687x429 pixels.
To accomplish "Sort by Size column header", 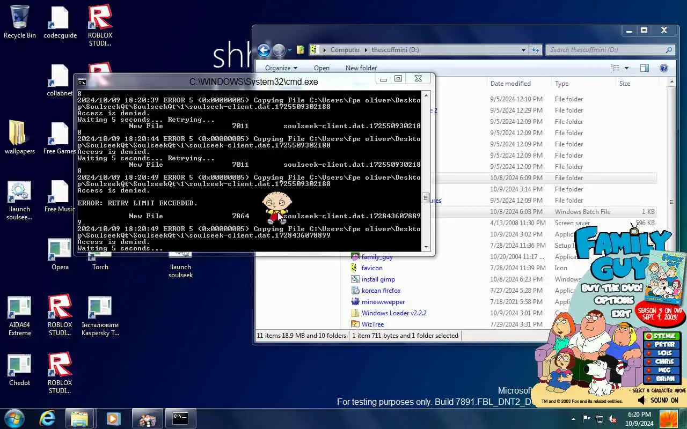I will (x=625, y=84).
